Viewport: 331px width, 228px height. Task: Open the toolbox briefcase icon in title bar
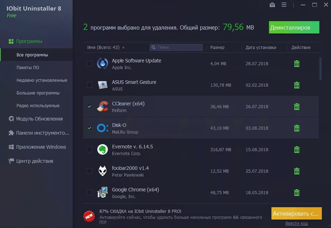click(x=272, y=5)
